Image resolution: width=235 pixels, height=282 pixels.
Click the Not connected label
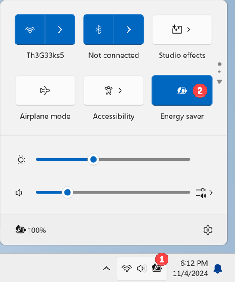click(x=114, y=55)
